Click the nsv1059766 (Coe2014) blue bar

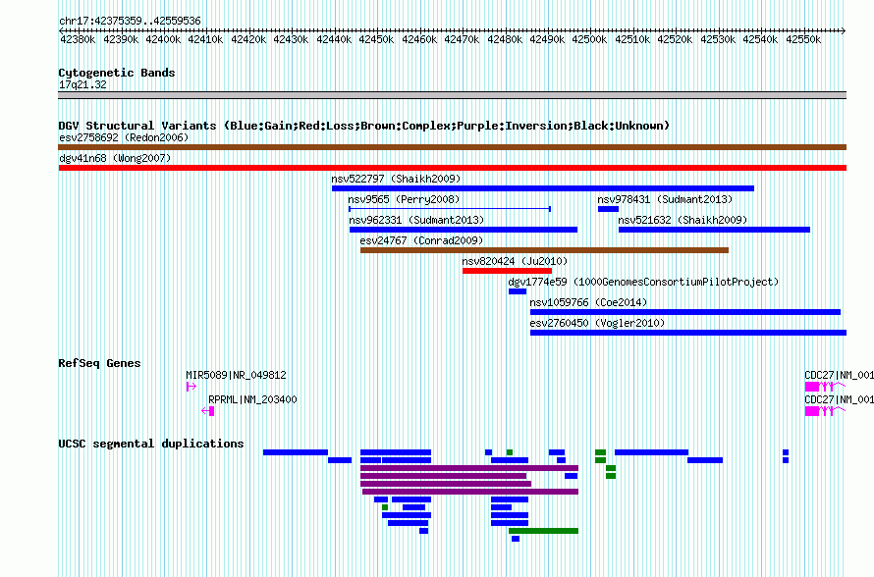click(685, 312)
